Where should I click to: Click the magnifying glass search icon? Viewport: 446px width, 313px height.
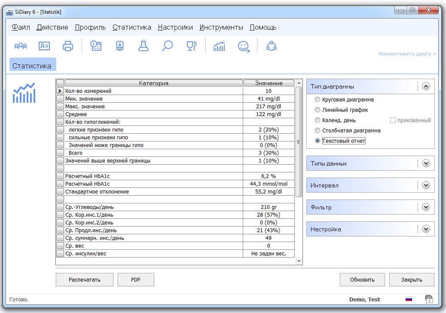coord(167,46)
